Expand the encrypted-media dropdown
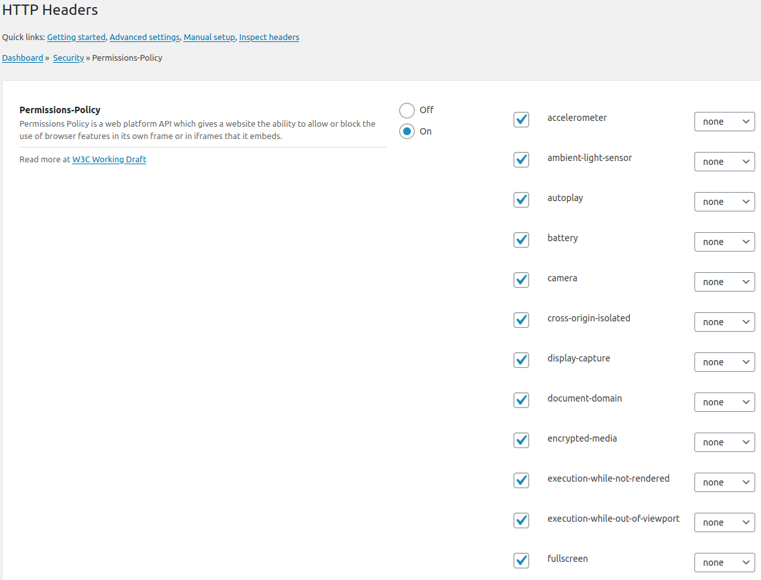761x580 pixels. [724, 442]
